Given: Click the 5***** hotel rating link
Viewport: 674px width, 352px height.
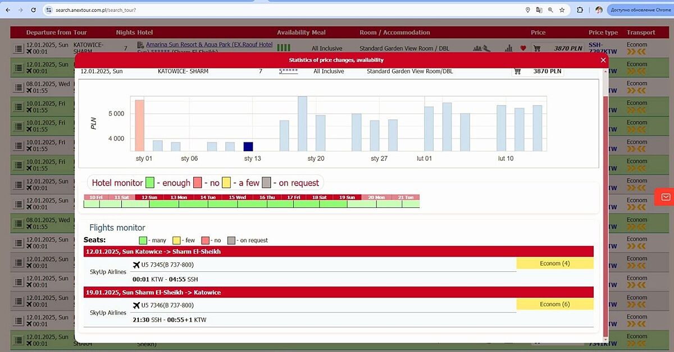Looking at the screenshot, I should tap(288, 71).
